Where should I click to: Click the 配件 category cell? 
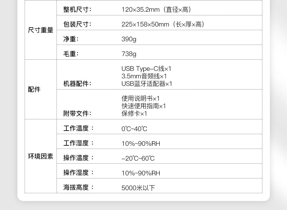(x=34, y=90)
